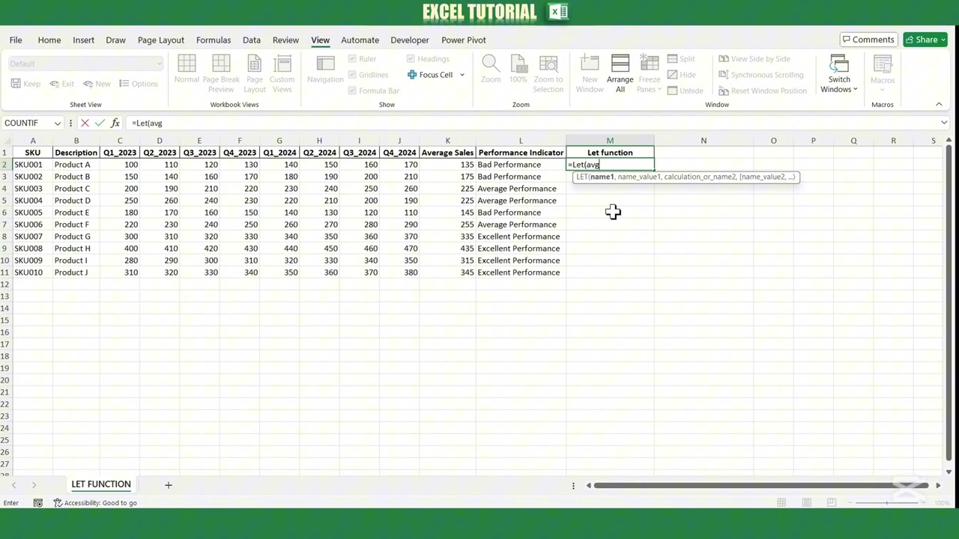The width and height of the screenshot is (959, 539).
Task: Open the Name Box dropdown arrow
Action: click(x=57, y=123)
